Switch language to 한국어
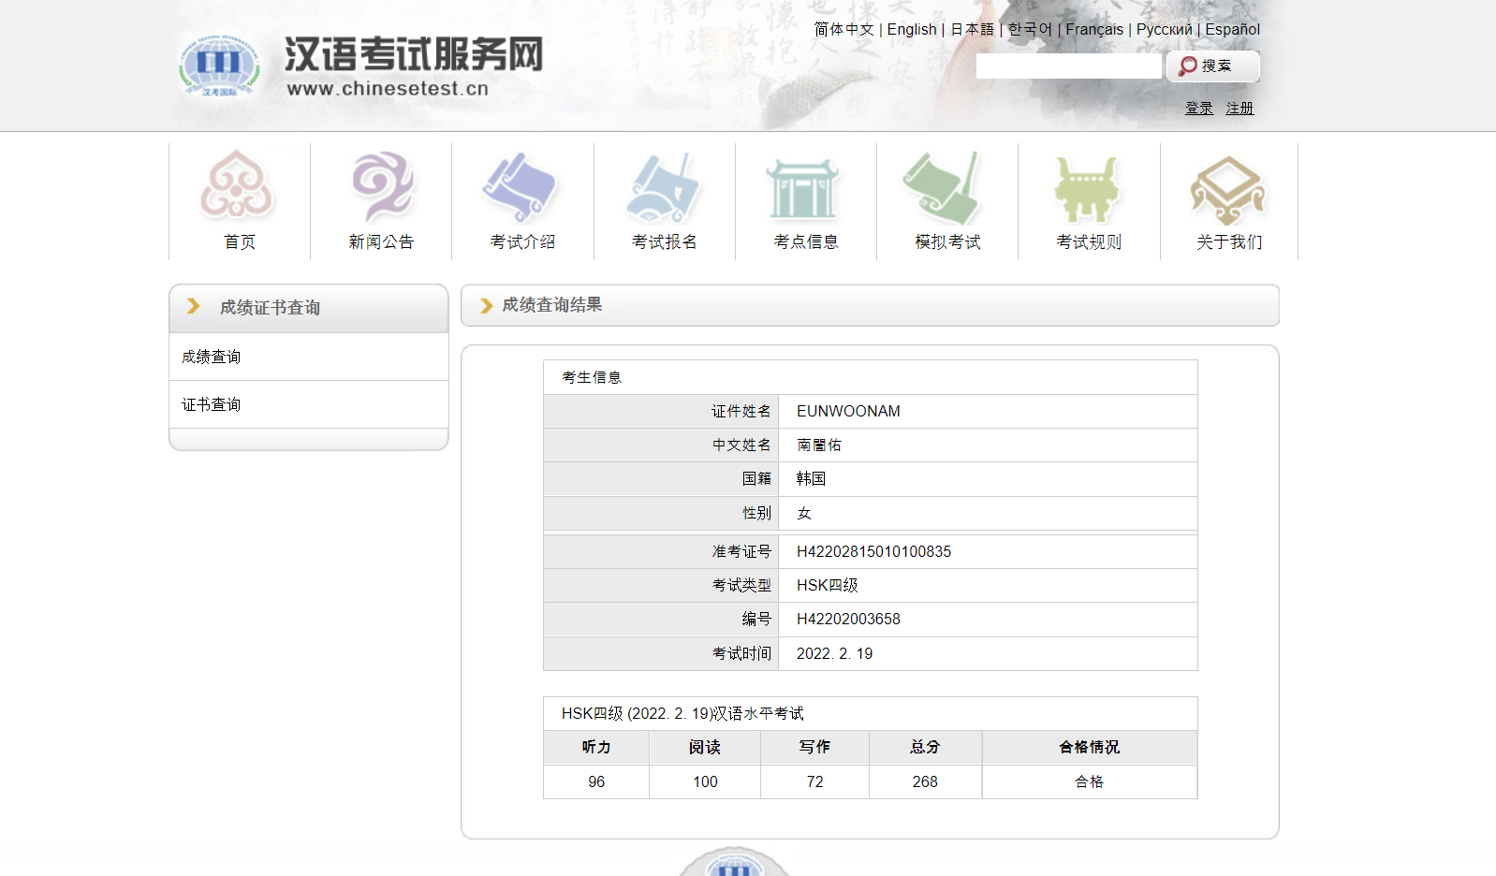Image resolution: width=1496 pixels, height=876 pixels. coord(1030,29)
